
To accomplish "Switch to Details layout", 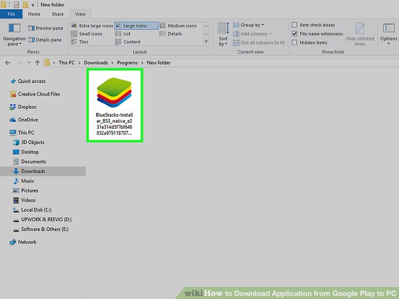I will coord(170,34).
